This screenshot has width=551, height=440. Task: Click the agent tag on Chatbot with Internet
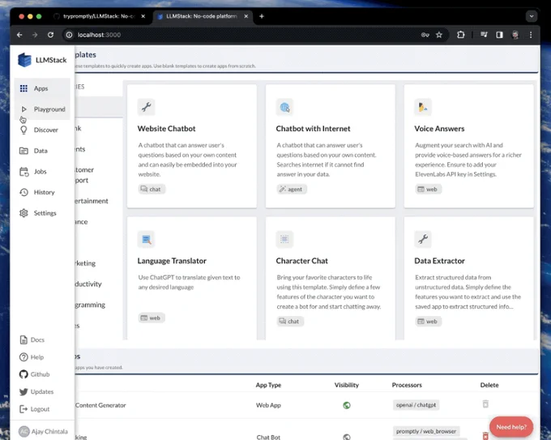point(292,189)
